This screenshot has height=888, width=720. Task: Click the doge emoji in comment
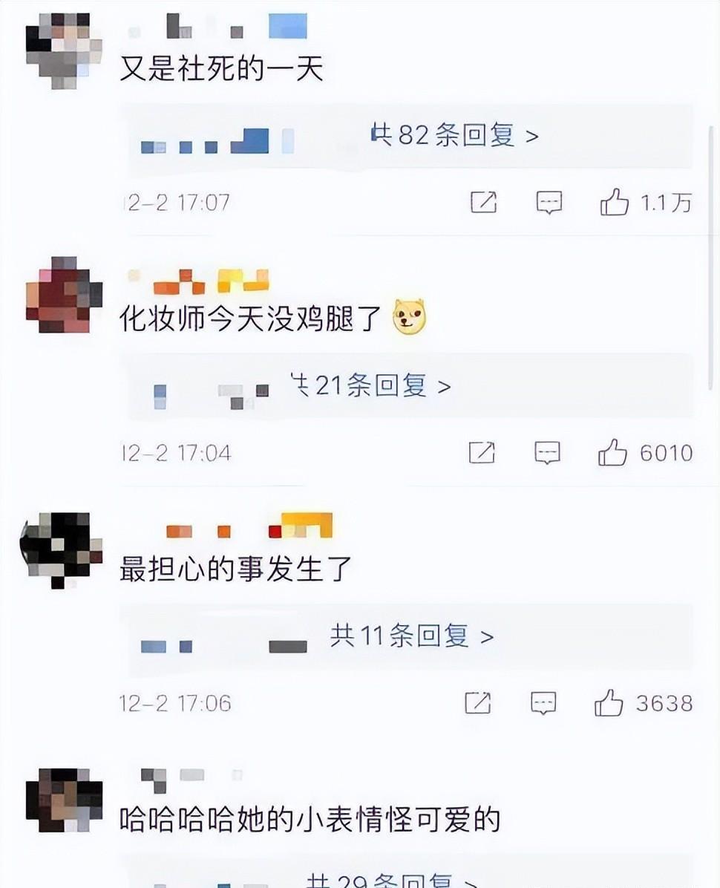pyautogui.click(x=409, y=316)
